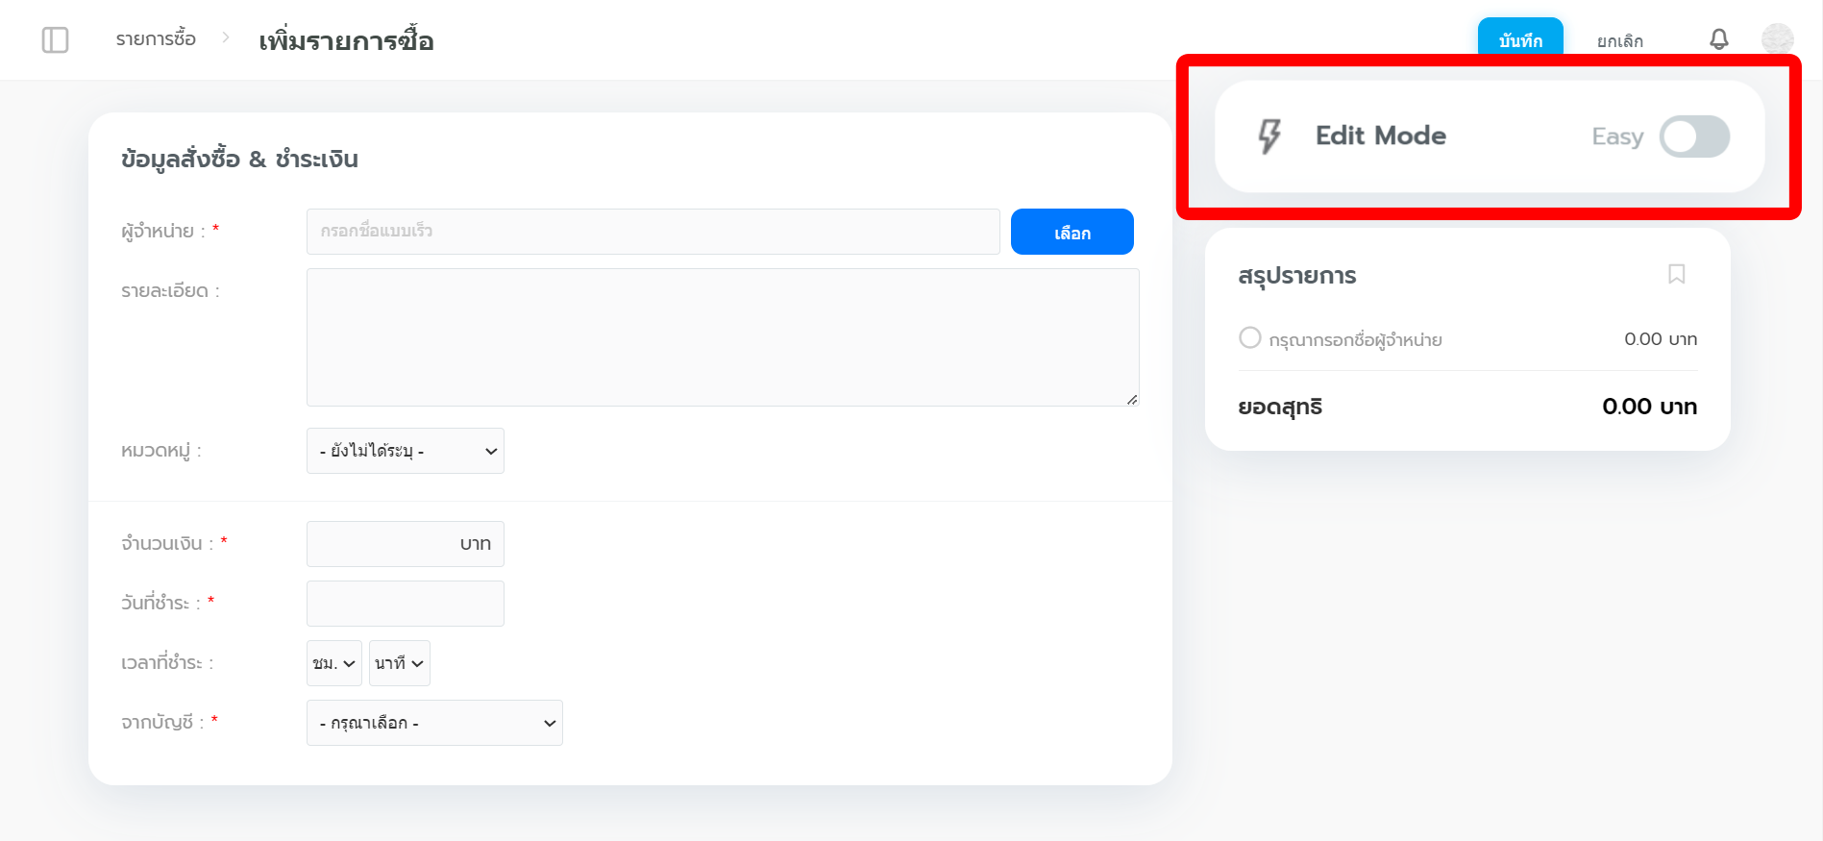Focus the จำนวนเงิน amount field
The width and height of the screenshot is (1823, 841).
click(x=405, y=544)
